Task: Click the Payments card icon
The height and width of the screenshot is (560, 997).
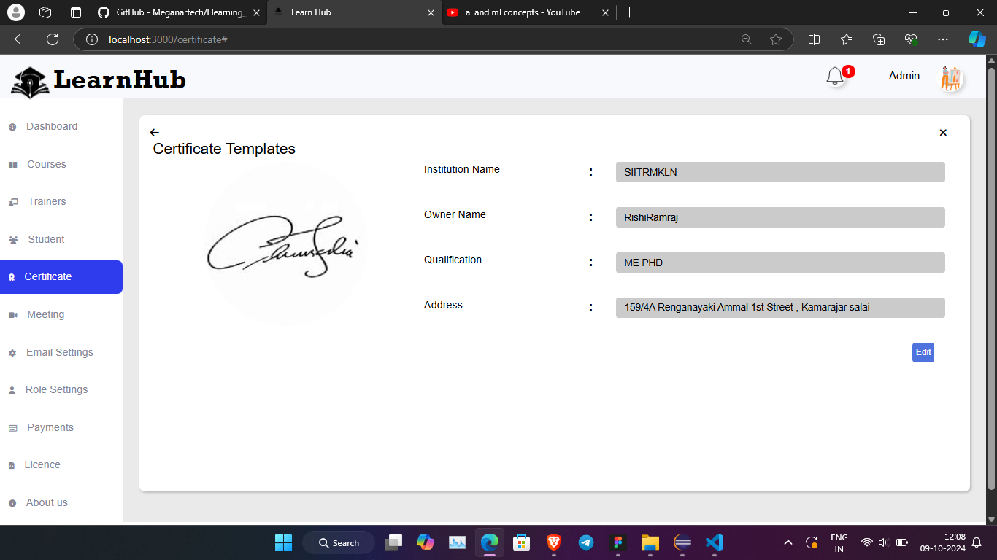Action: click(12, 427)
